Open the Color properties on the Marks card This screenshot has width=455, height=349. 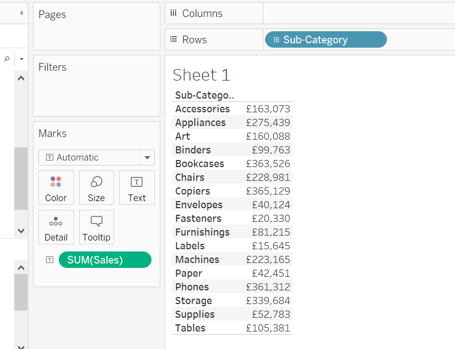[55, 187]
